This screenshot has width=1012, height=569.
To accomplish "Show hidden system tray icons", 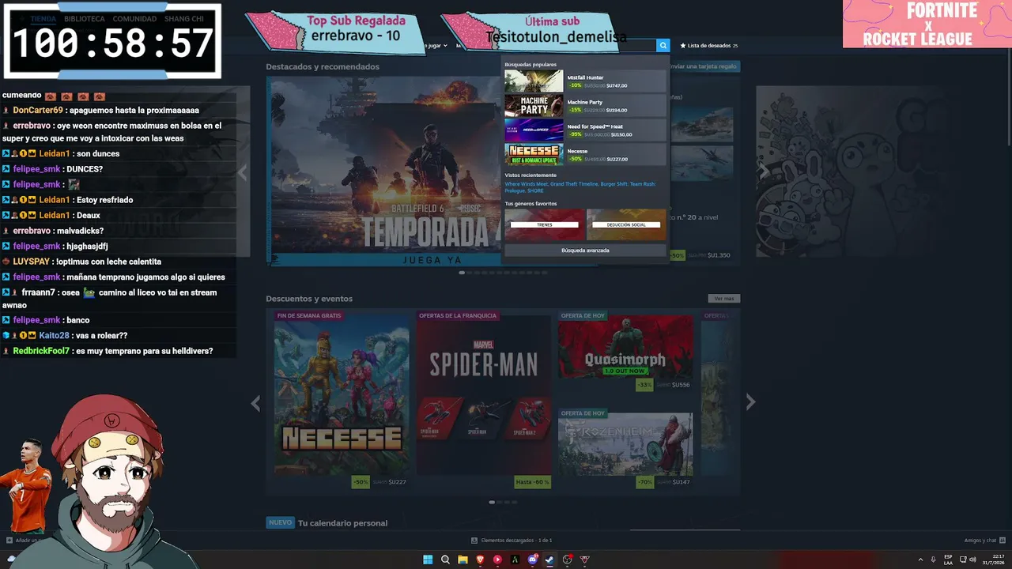I will click(x=919, y=560).
